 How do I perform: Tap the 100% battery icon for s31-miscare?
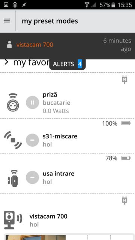point(126,123)
